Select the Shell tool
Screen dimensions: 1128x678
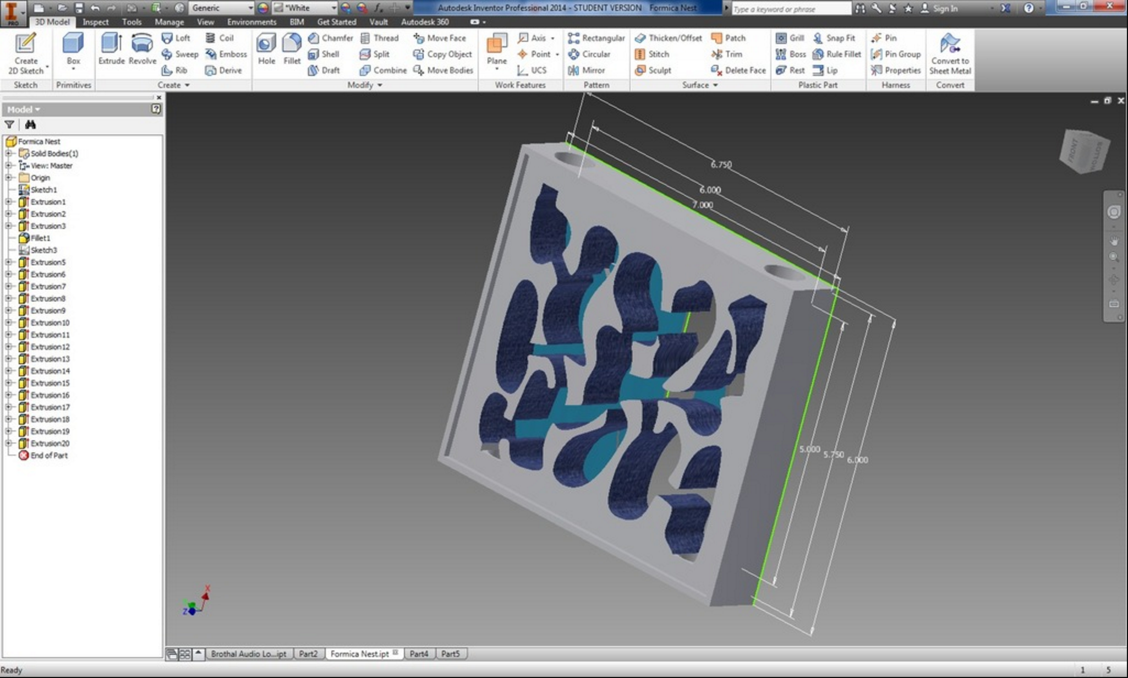pyautogui.click(x=324, y=54)
